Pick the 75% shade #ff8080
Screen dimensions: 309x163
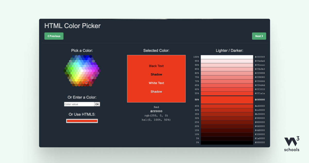pyautogui.click(x=227, y=77)
